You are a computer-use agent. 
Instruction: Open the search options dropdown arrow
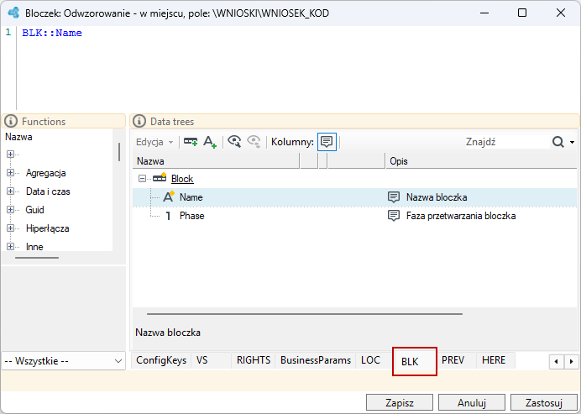point(572,142)
